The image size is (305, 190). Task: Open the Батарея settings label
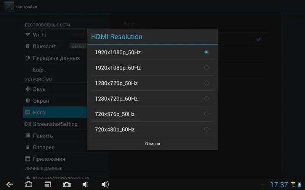[x=43, y=147]
